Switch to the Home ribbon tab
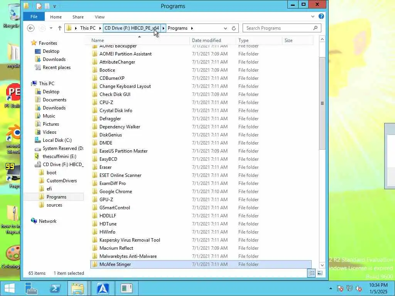The image size is (395, 296). pos(56,17)
